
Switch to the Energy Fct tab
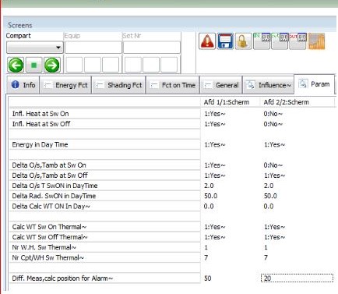(65, 85)
